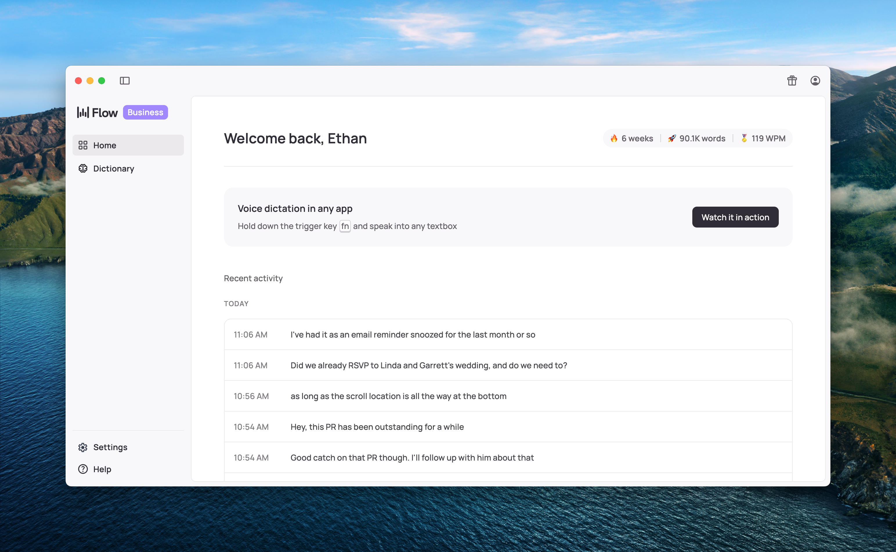Open the Dictionary section
This screenshot has height=552, width=896.
point(128,169)
